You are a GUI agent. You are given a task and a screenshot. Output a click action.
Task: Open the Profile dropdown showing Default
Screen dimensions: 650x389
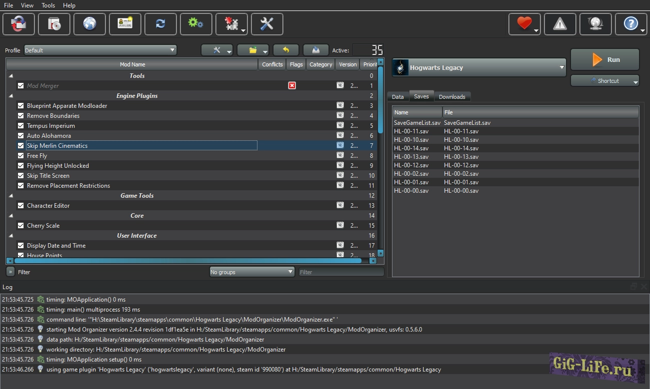pyautogui.click(x=100, y=50)
